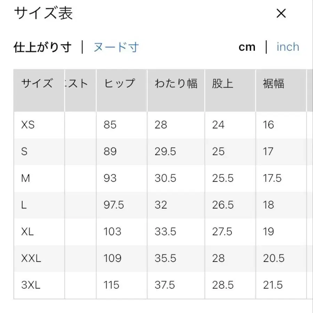This screenshot has width=313, height=313.
Task: Switch measurement units to inch
Action: [288, 47]
